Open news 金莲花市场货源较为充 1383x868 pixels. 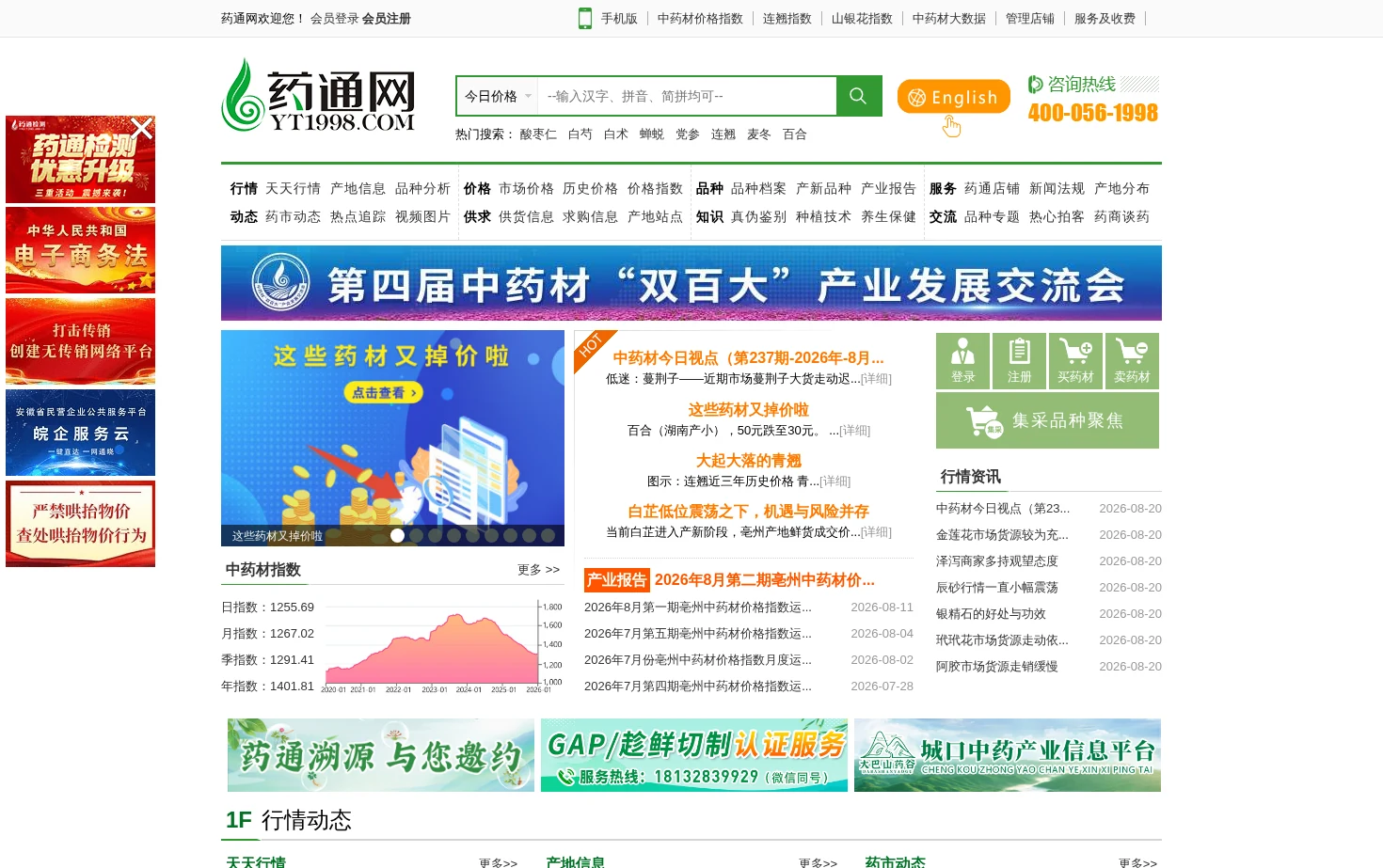pos(1002,535)
